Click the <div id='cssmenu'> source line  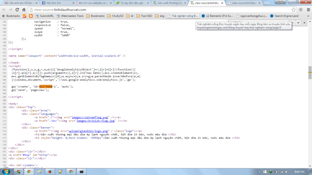point(23,165)
